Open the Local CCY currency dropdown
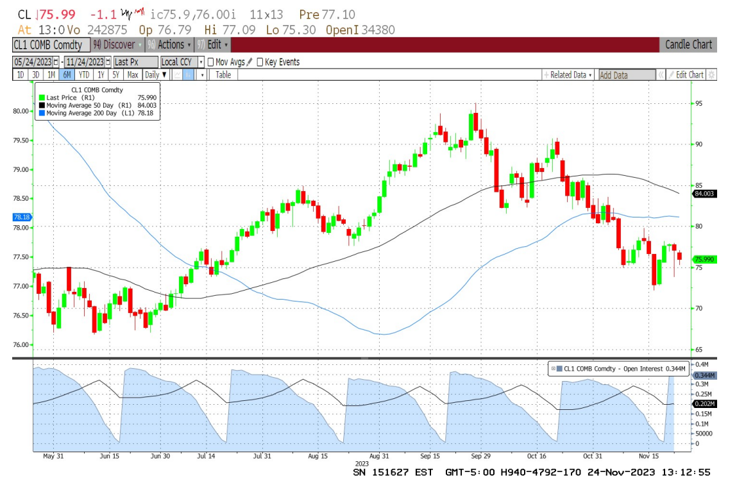Screen dimensions: 737x492 201,62
